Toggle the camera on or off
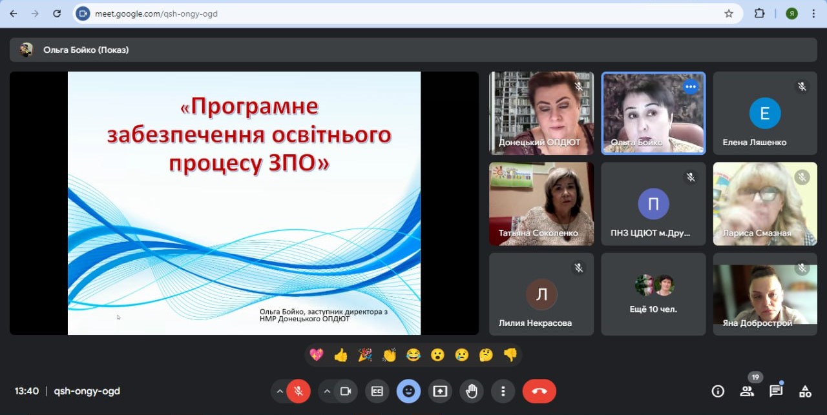Viewport: 827px width, 415px height. [x=346, y=391]
